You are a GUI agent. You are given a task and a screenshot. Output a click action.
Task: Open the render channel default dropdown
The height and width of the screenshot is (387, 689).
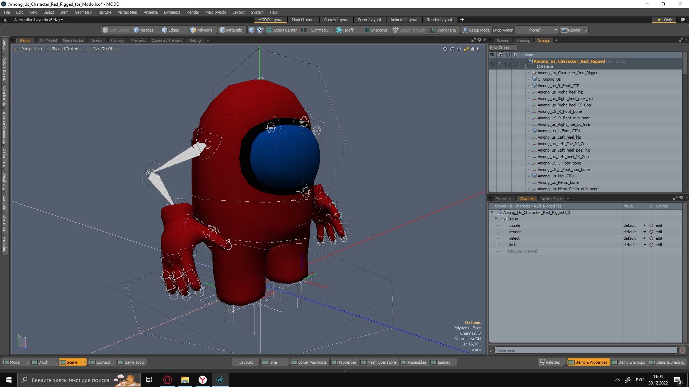(634, 232)
